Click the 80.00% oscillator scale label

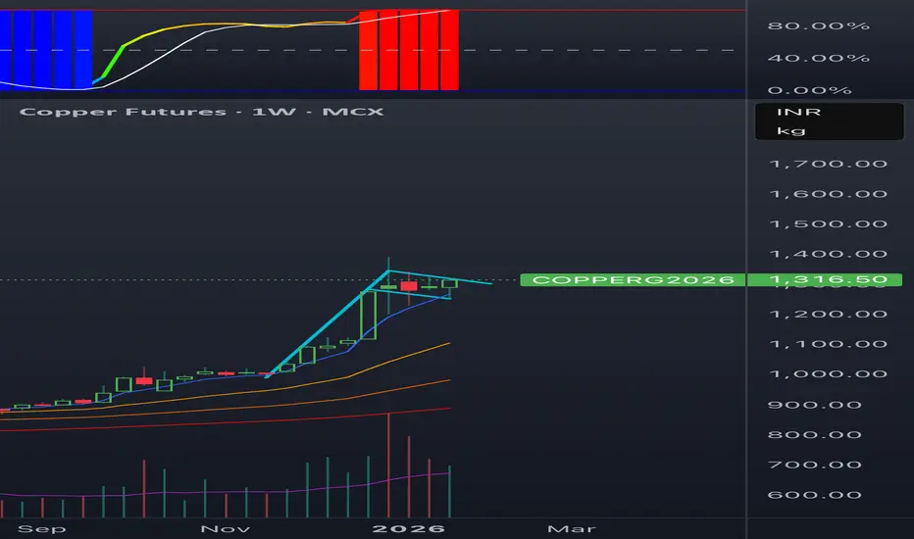(819, 25)
